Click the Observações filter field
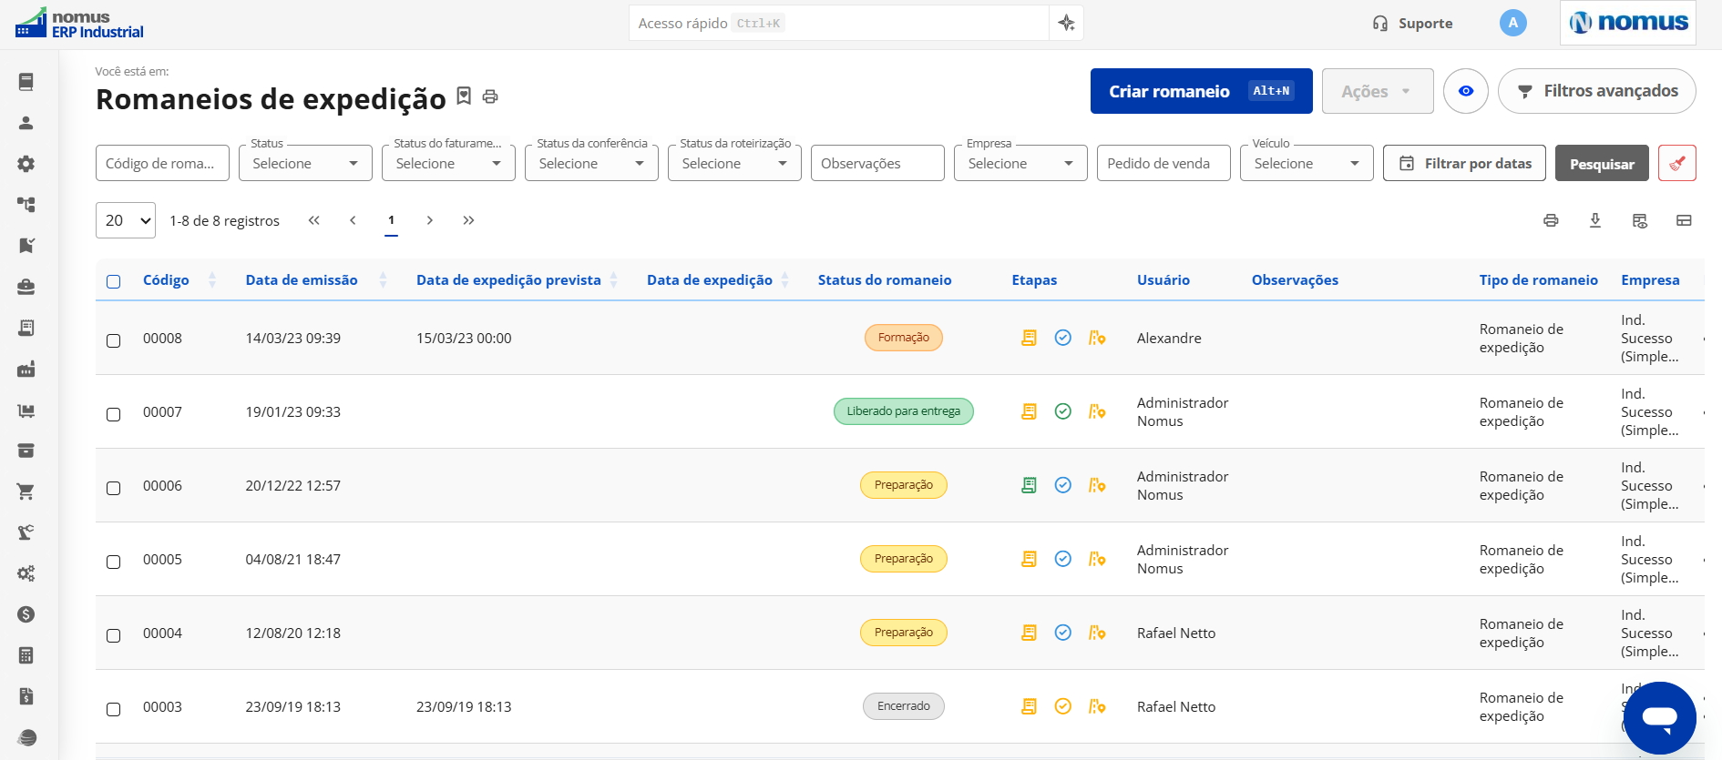The width and height of the screenshot is (1722, 760). click(877, 163)
